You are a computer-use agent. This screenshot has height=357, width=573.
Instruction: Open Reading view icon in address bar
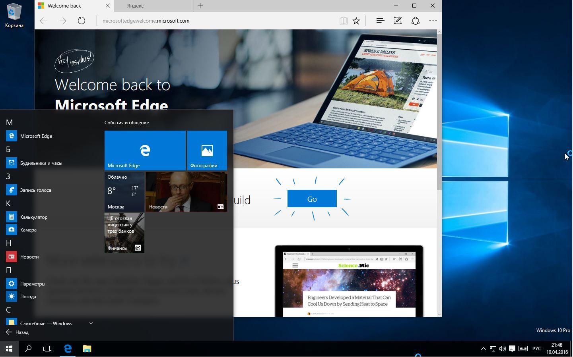tap(344, 21)
